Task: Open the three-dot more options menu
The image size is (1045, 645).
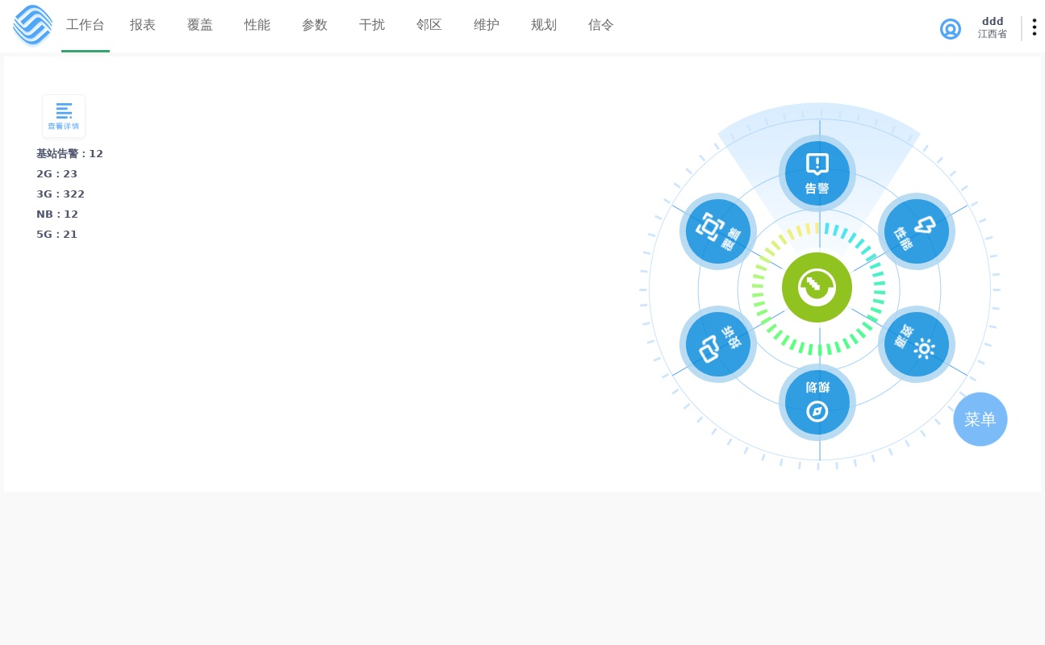Action: (1034, 27)
